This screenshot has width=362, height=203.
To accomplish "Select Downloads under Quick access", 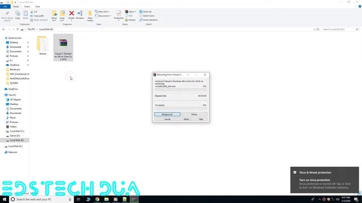I will (x=15, y=47).
